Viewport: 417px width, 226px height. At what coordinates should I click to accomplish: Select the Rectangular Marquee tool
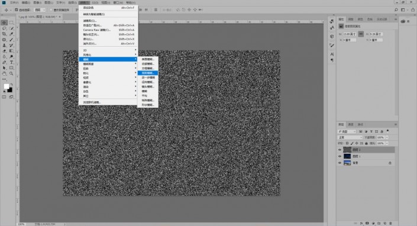click(11, 22)
